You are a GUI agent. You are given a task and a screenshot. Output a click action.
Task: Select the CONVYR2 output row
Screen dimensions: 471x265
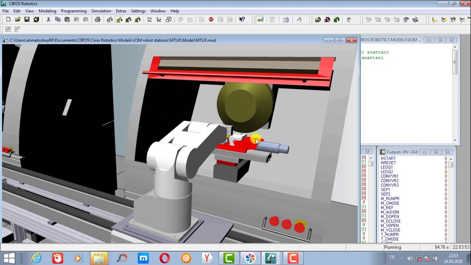pyautogui.click(x=414, y=181)
